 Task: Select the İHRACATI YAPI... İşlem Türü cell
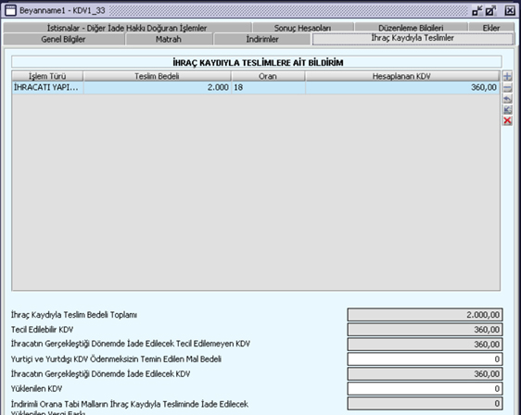click(x=47, y=88)
